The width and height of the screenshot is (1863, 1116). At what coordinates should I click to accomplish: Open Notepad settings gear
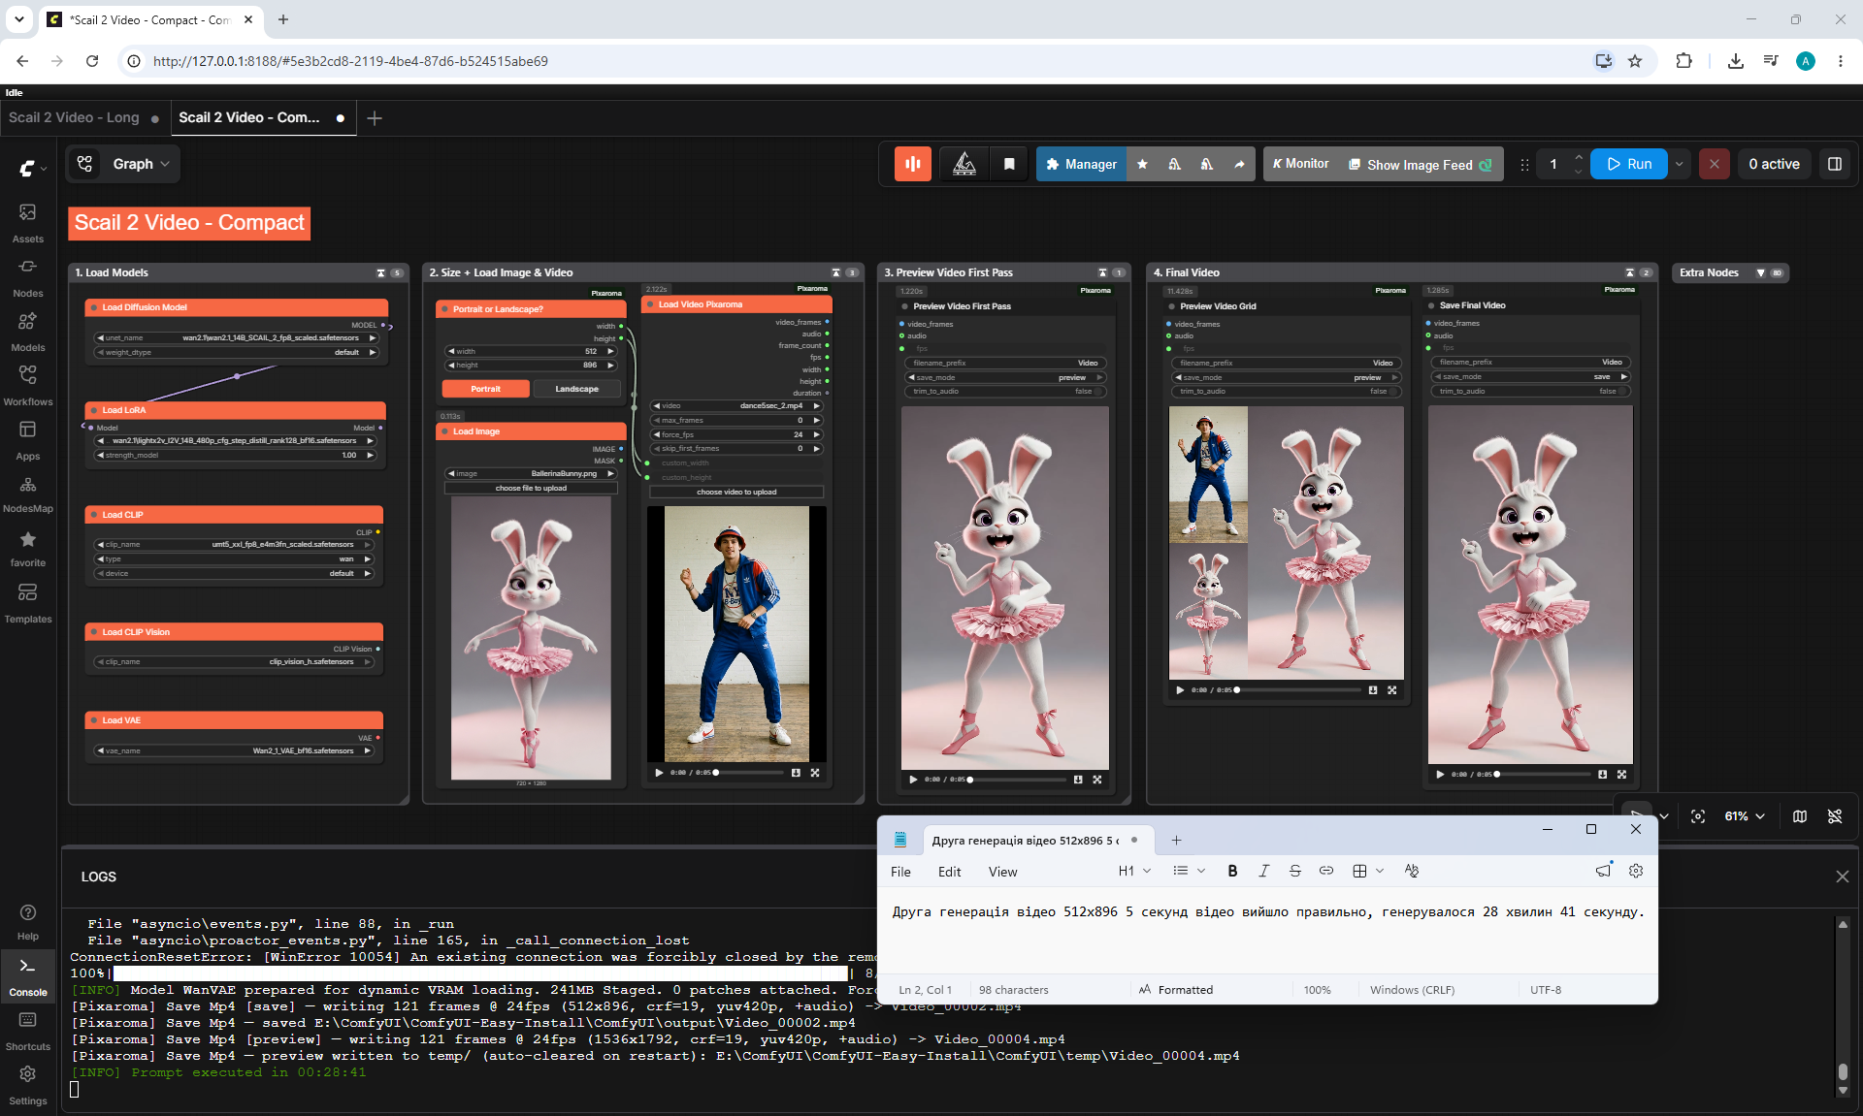coord(1636,871)
